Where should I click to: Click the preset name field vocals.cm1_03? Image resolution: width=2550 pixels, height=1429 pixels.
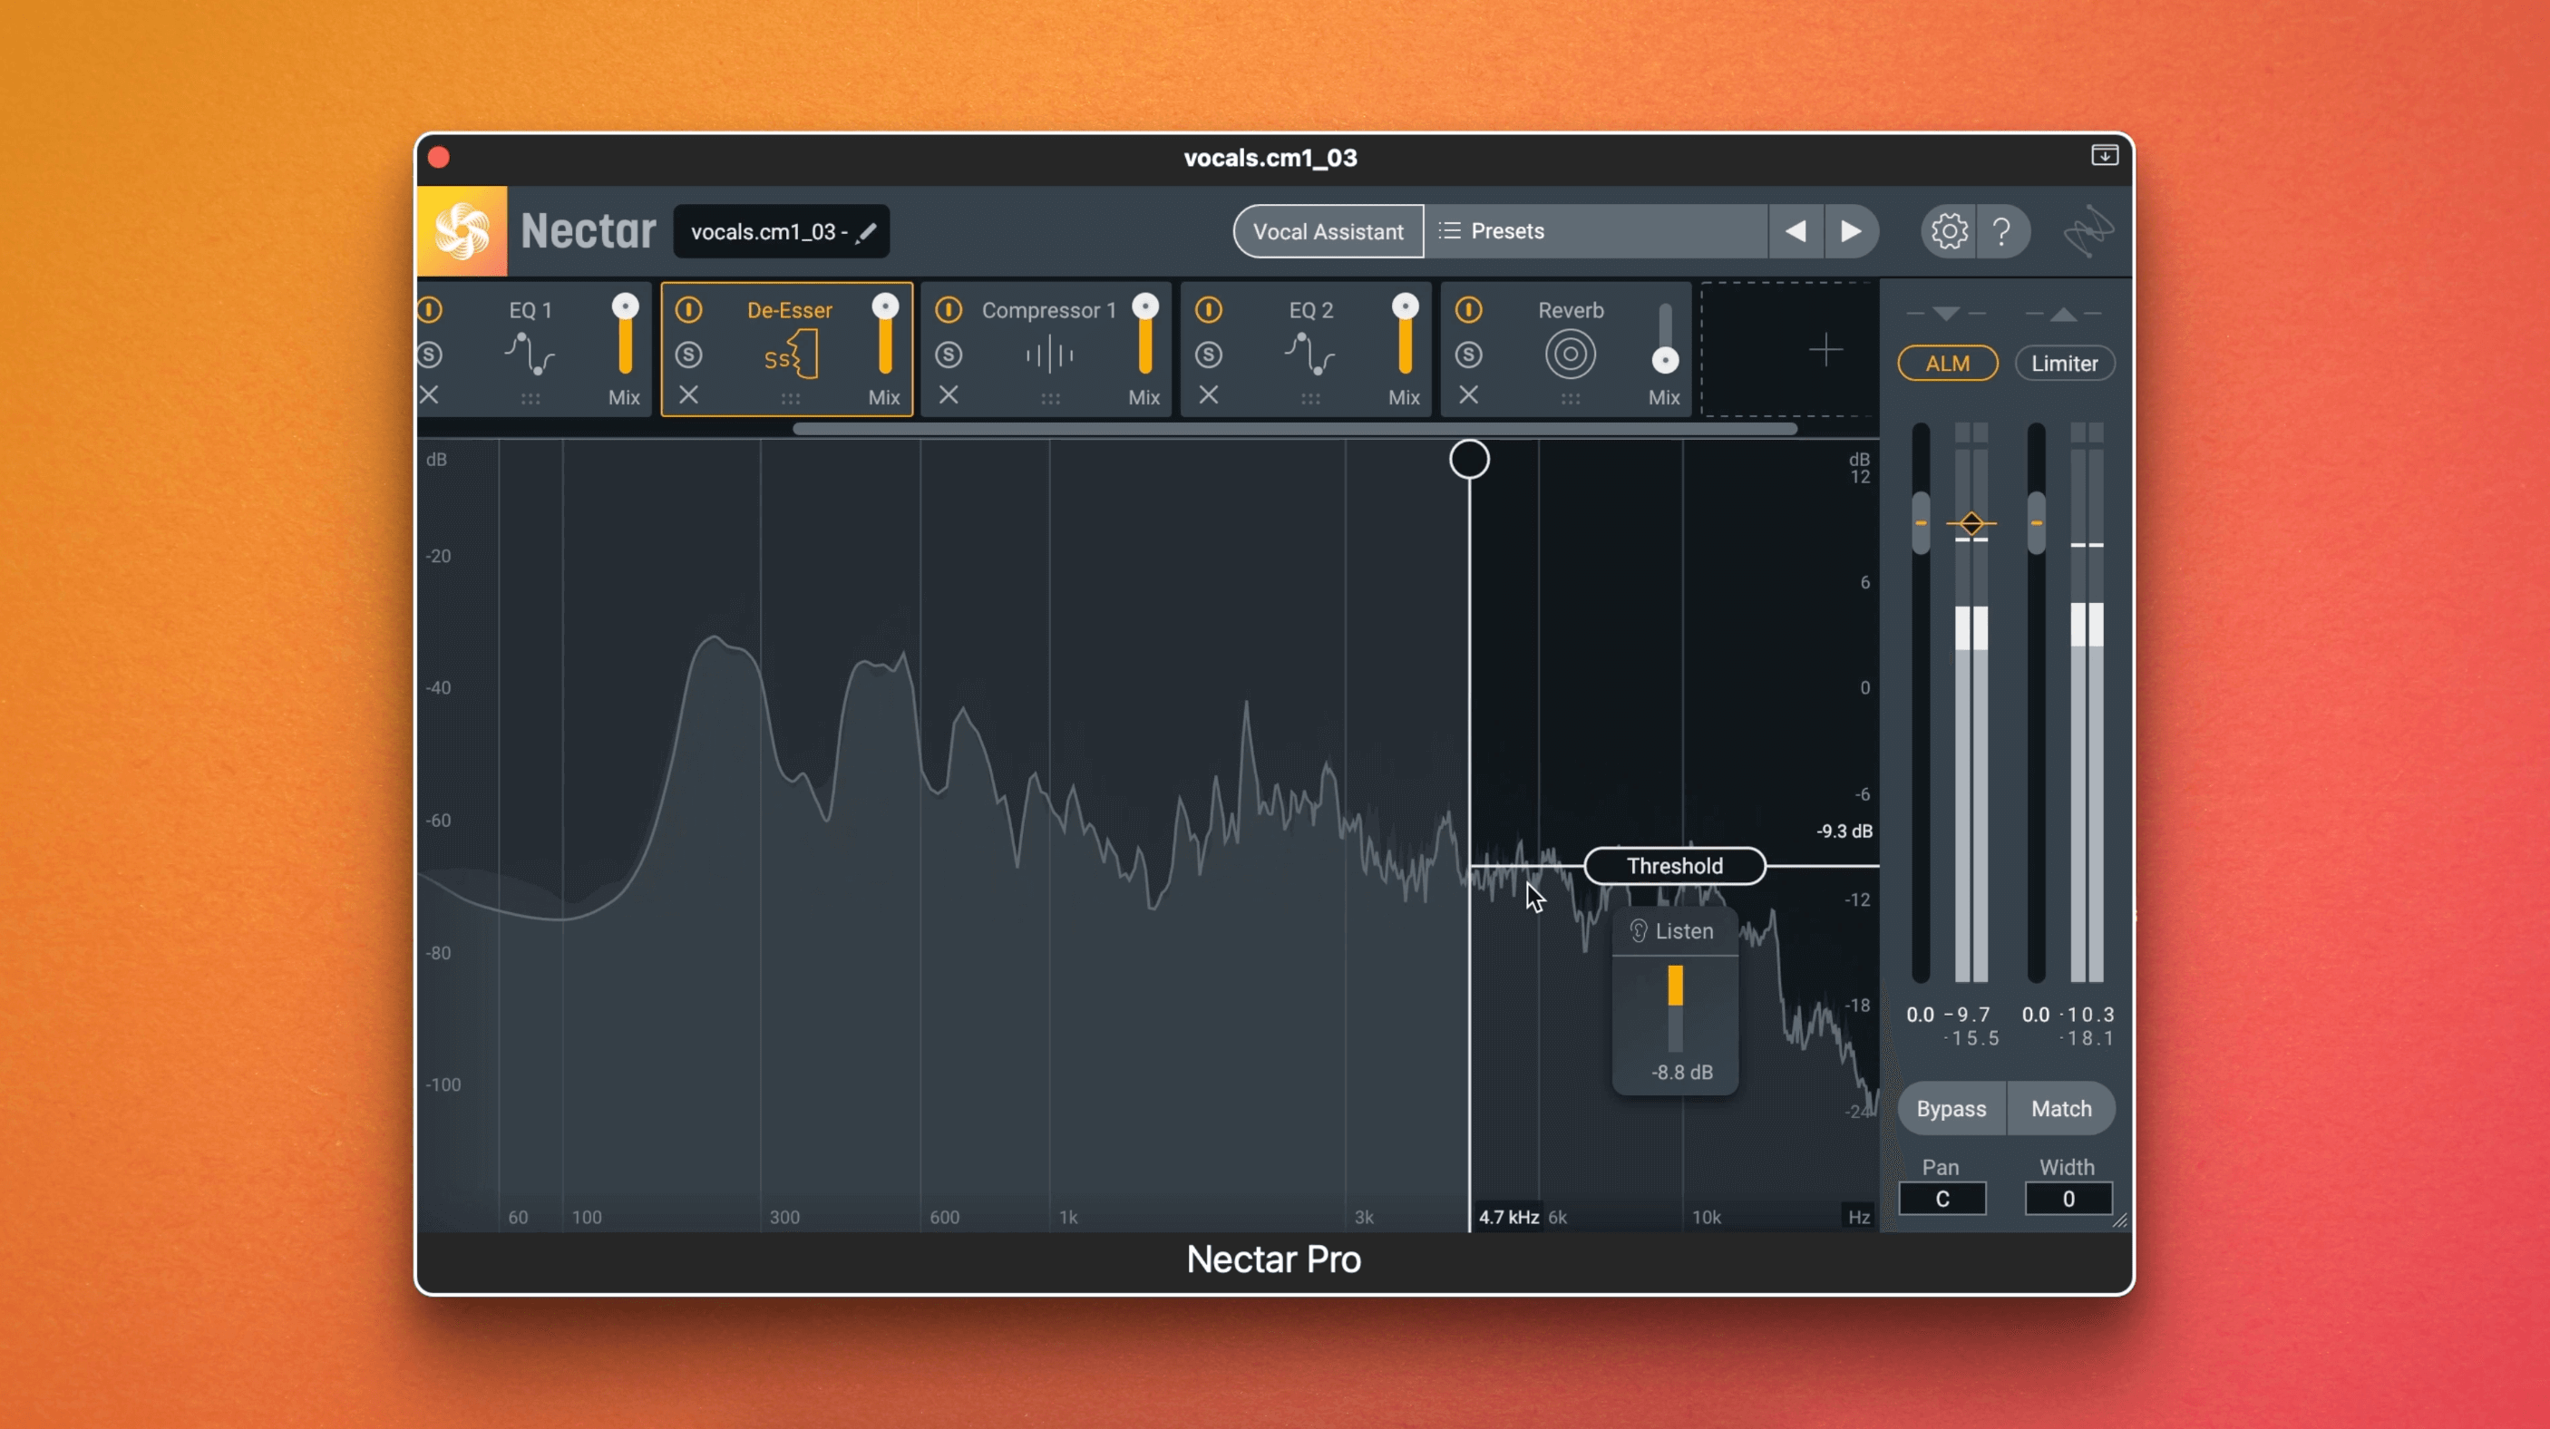[781, 231]
